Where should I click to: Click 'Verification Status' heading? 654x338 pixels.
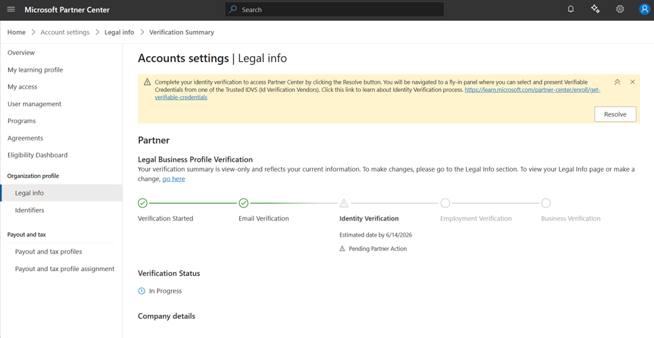coord(169,273)
